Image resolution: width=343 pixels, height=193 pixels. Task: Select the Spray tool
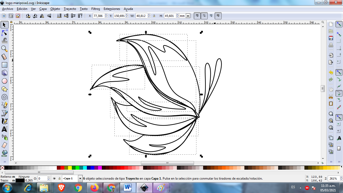click(x=4, y=137)
